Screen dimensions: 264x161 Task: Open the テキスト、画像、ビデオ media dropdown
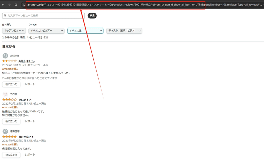point(124,31)
